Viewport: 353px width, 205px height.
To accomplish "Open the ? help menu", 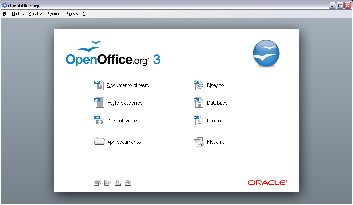I will tap(84, 14).
